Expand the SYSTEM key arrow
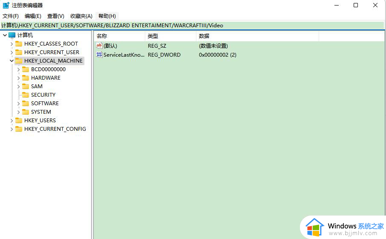Viewport: 386px width, 239px height. tap(18, 112)
